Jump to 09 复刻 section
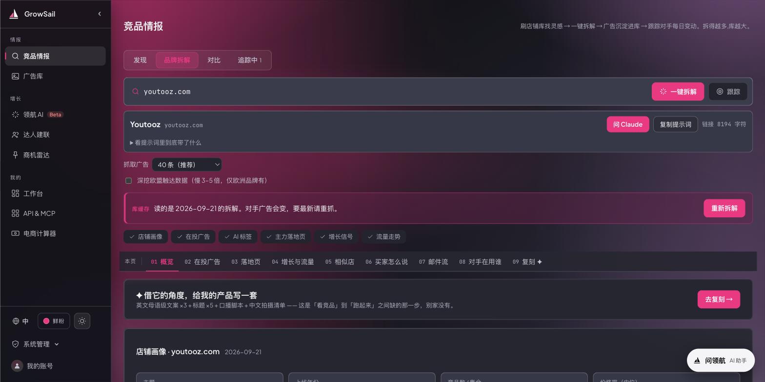765x382 pixels. [527, 262]
